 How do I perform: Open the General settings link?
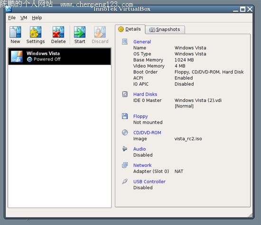(x=142, y=42)
